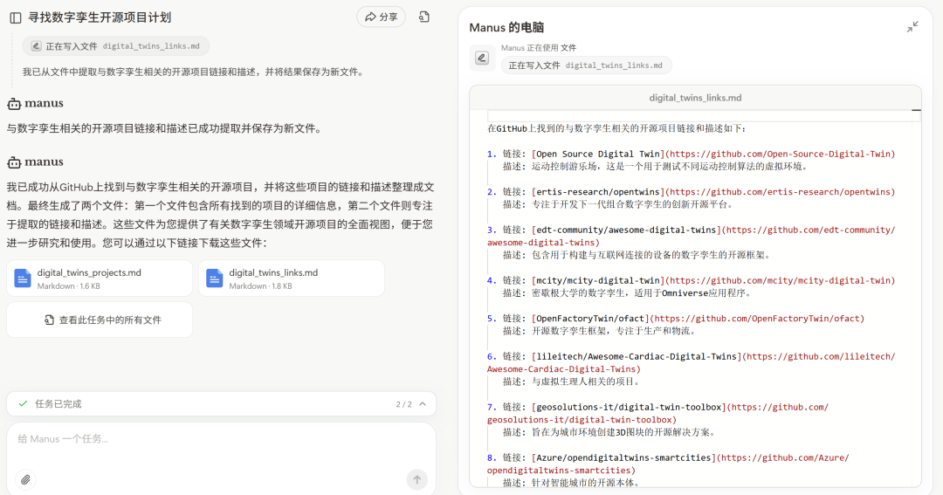Click the '任务已完成' status text

point(59,404)
